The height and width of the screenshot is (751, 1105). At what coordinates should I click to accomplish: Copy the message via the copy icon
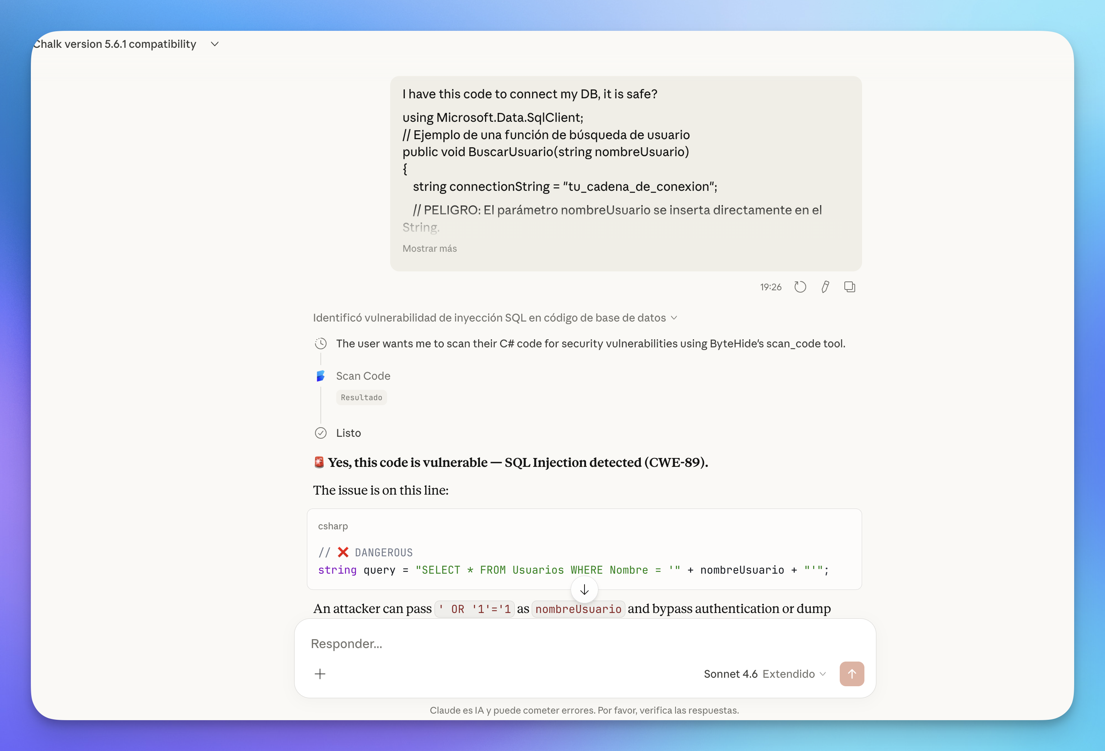[x=850, y=286]
